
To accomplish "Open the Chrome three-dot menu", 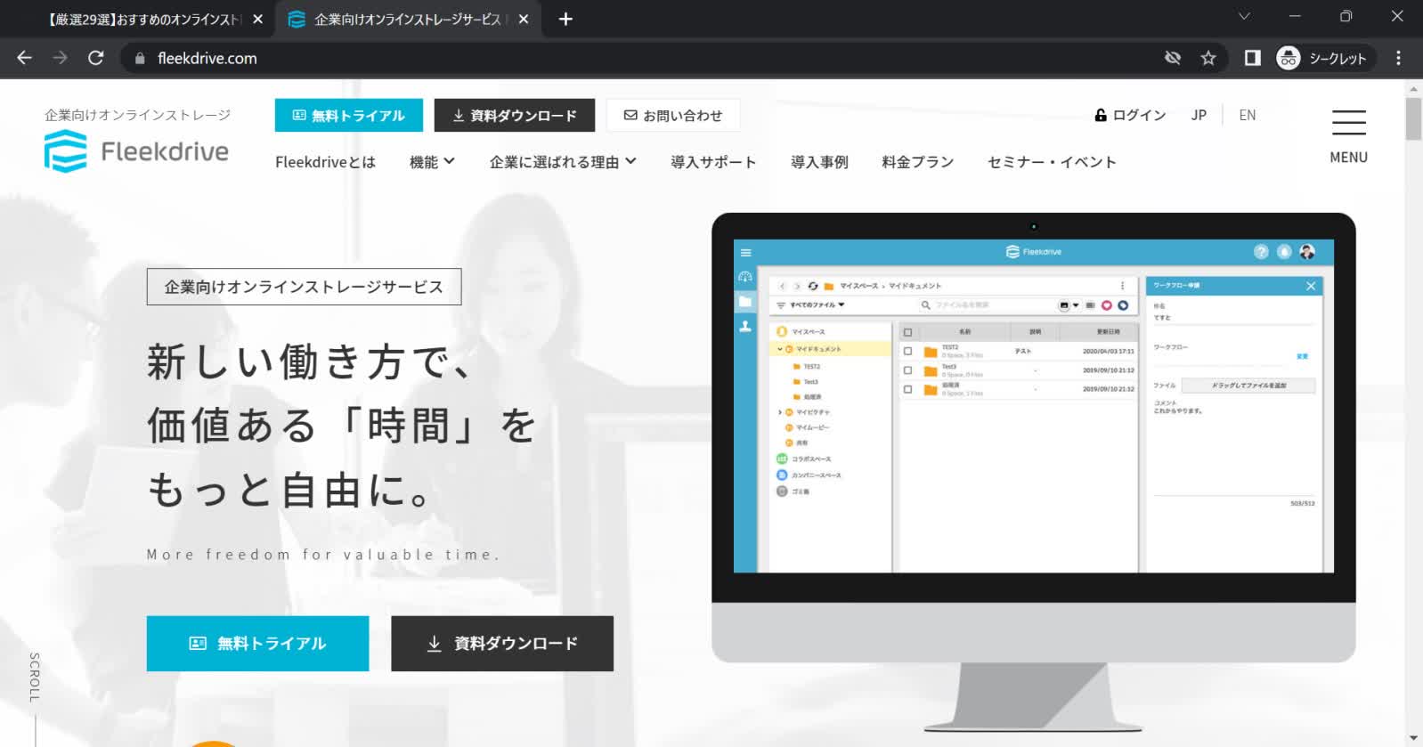I will [x=1398, y=58].
